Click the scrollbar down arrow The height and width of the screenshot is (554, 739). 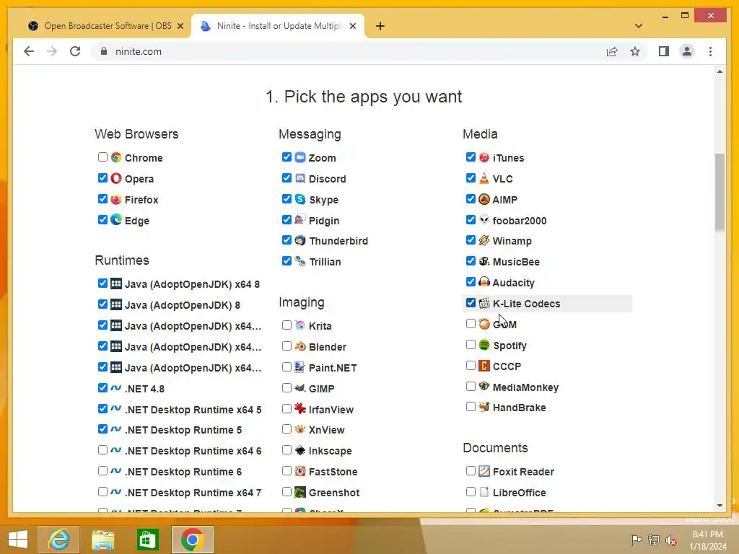point(720,506)
